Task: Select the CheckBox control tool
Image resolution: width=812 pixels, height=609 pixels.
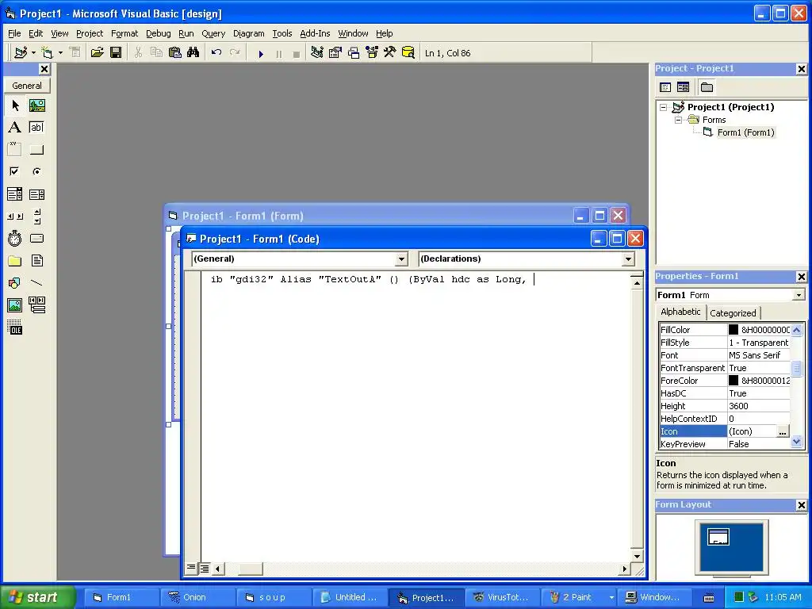Action: (14, 171)
